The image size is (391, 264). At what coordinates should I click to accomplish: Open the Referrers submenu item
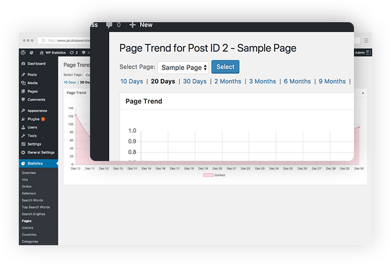[28, 193]
